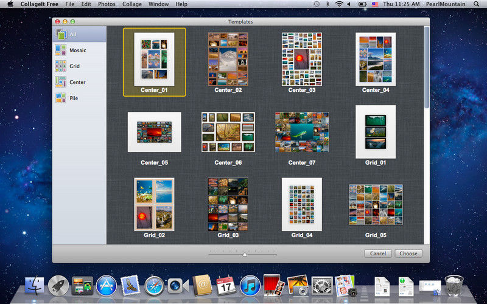This screenshot has width=487, height=304.
Task: Pick the Center_07 template thumbnail
Action: 302,132
